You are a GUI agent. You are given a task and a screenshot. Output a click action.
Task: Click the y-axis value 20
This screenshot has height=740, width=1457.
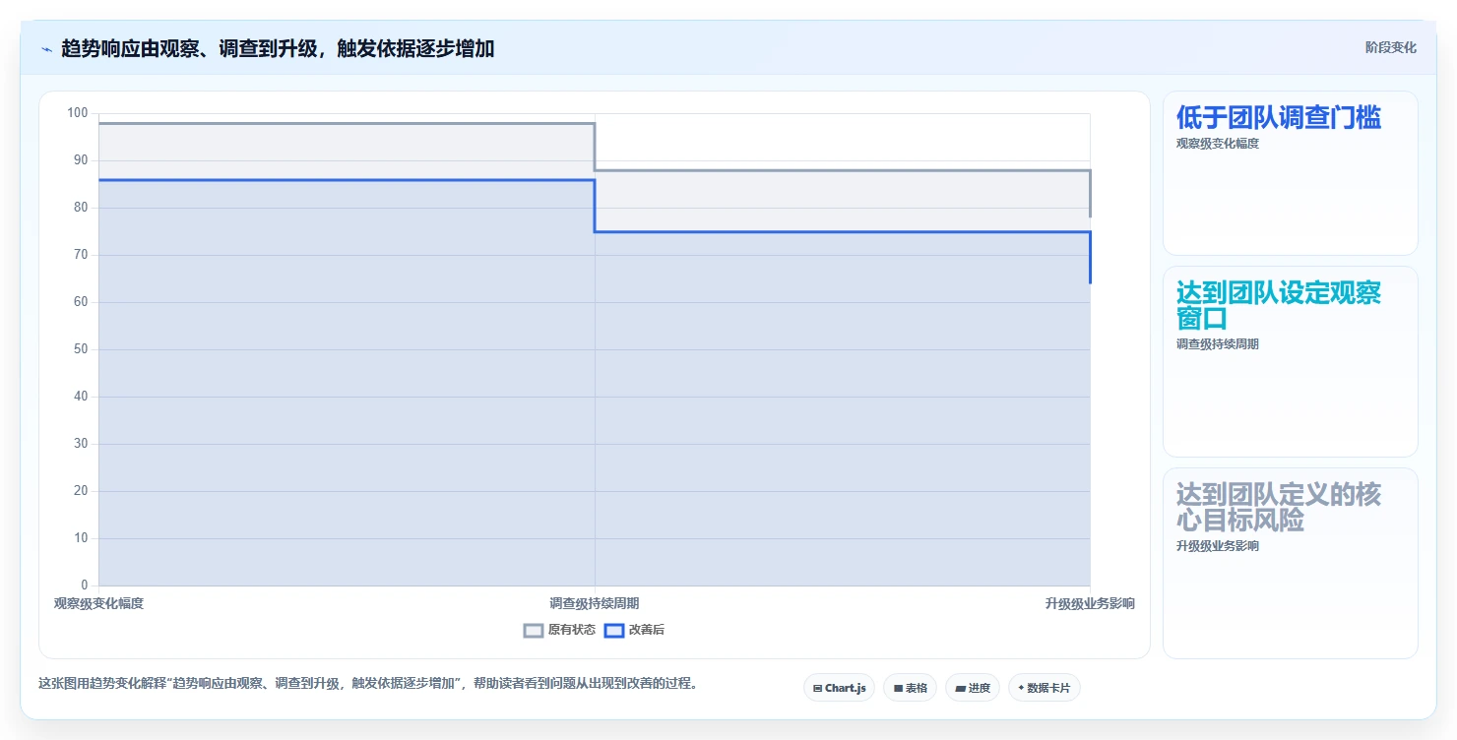pyautogui.click(x=81, y=491)
